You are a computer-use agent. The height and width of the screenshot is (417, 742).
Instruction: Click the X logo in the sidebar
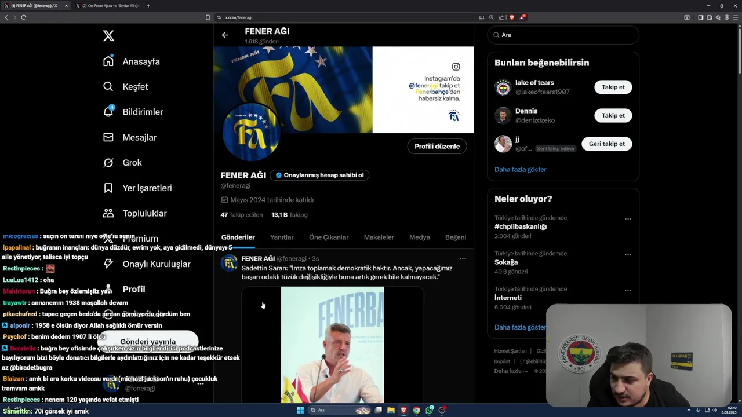point(108,36)
